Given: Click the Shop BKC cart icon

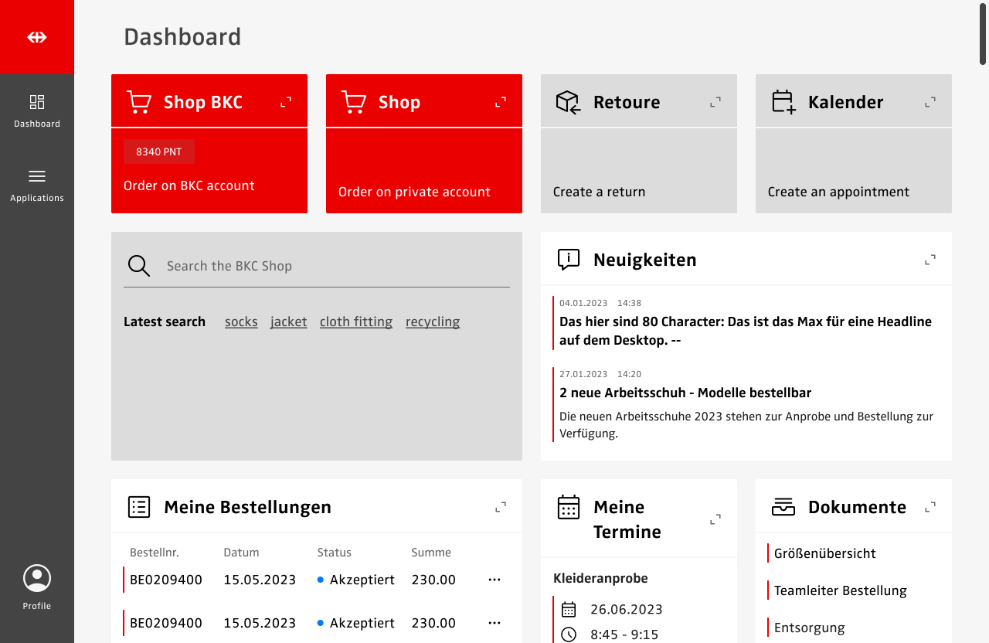Looking at the screenshot, I should tap(139, 102).
